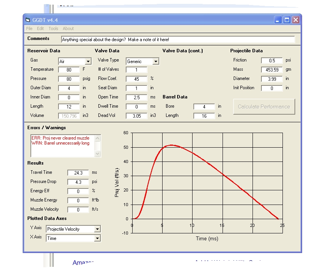Open the Edit menu
Screen dimensions: 334x268
(40, 28)
